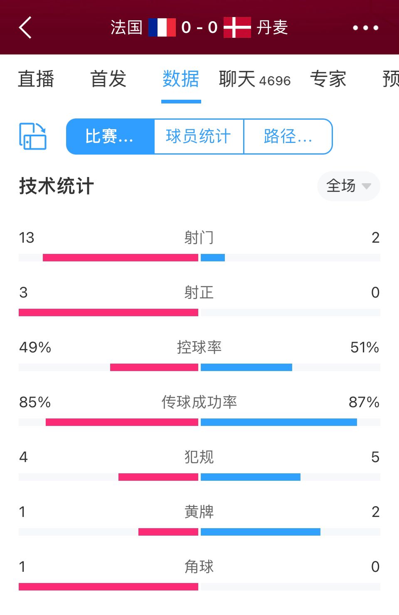Open the 全场 period dropdown
Screen dimensions: 399x615
coord(349,186)
